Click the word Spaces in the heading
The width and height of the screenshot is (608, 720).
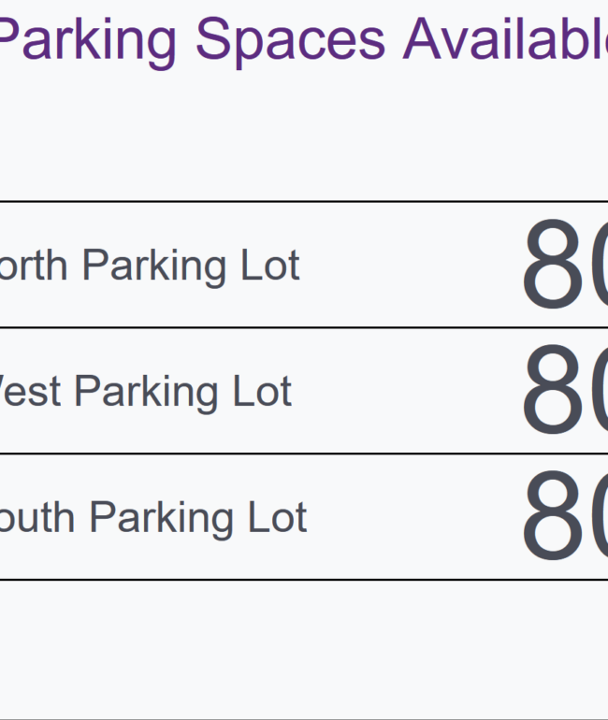(290, 41)
